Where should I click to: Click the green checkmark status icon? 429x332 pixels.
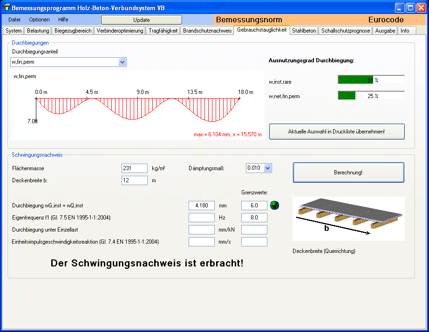[x=275, y=205]
